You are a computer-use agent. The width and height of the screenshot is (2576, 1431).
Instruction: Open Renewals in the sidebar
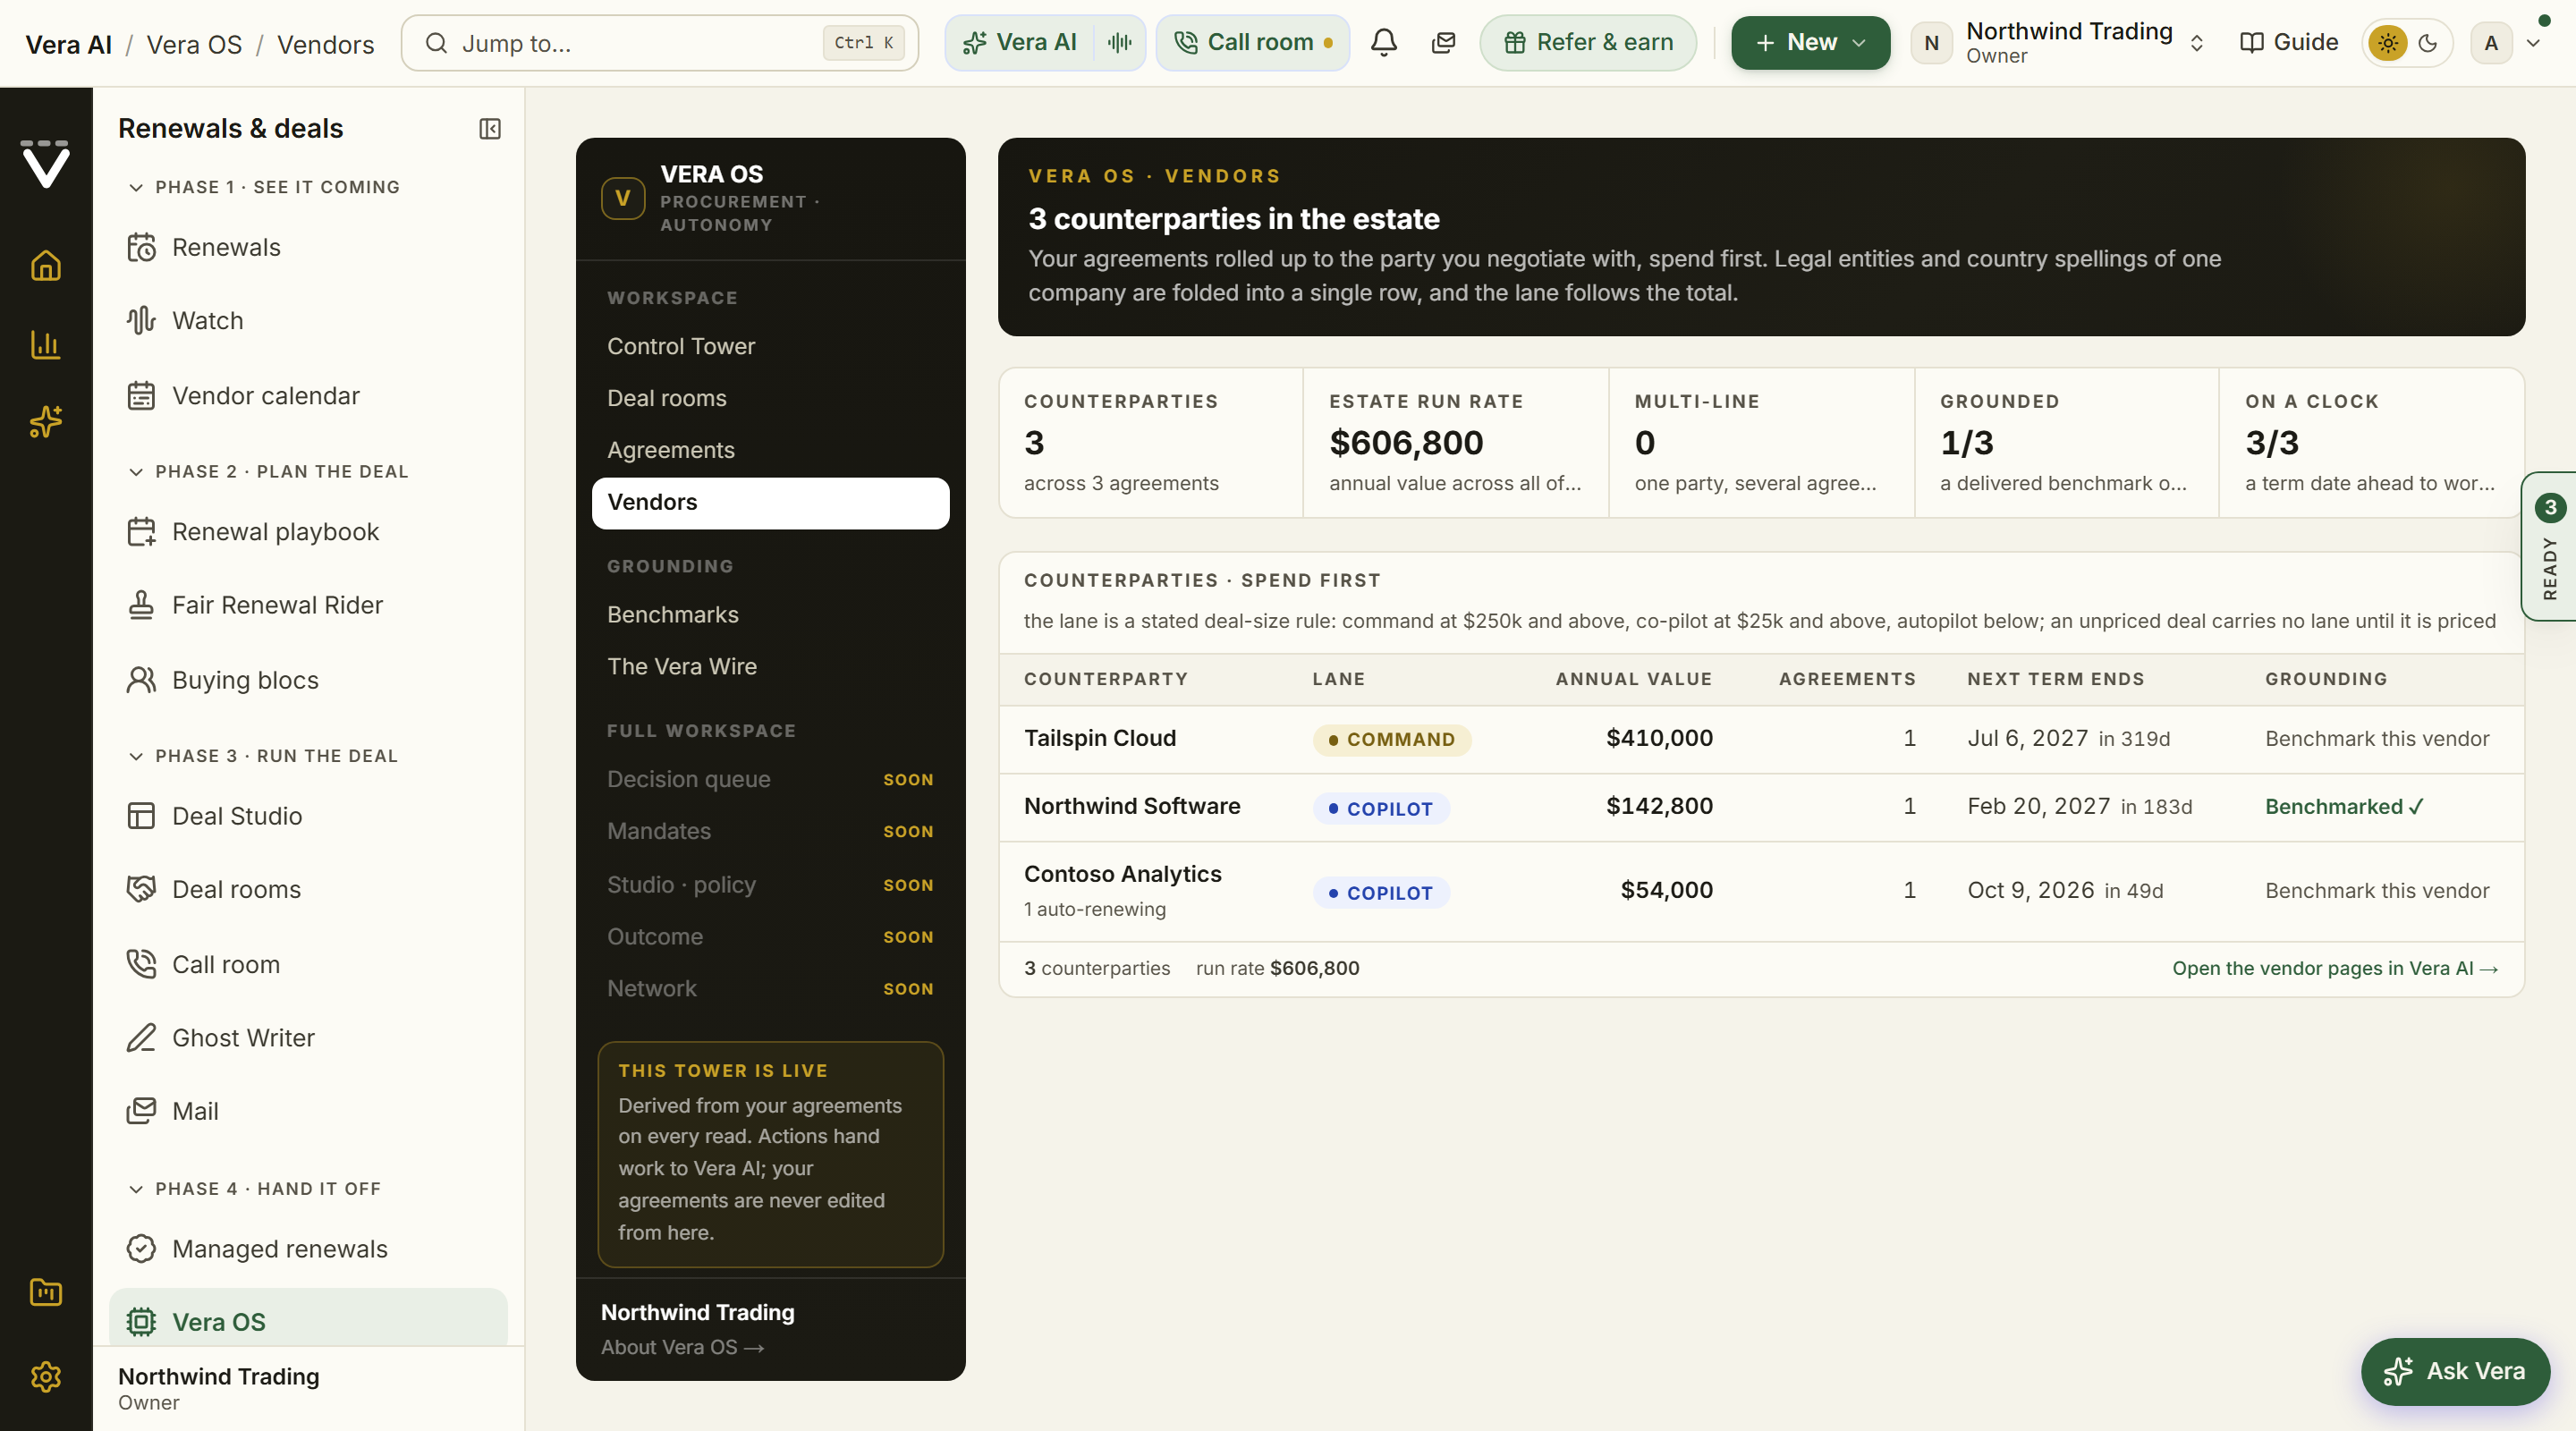(x=308, y=247)
